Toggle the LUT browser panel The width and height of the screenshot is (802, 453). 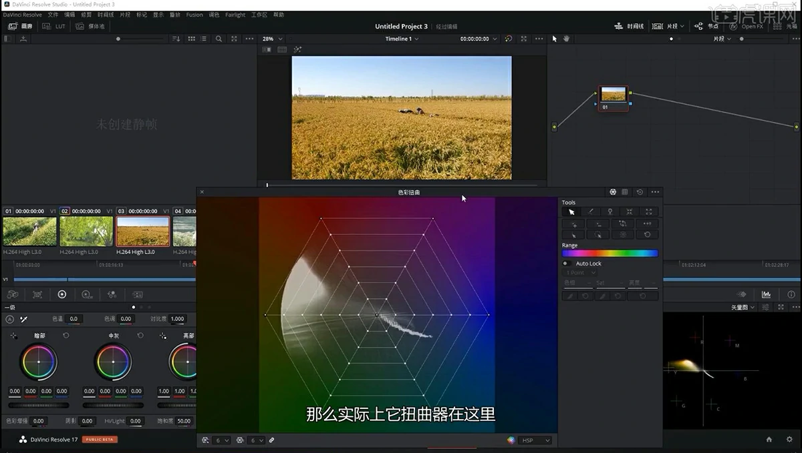click(54, 26)
